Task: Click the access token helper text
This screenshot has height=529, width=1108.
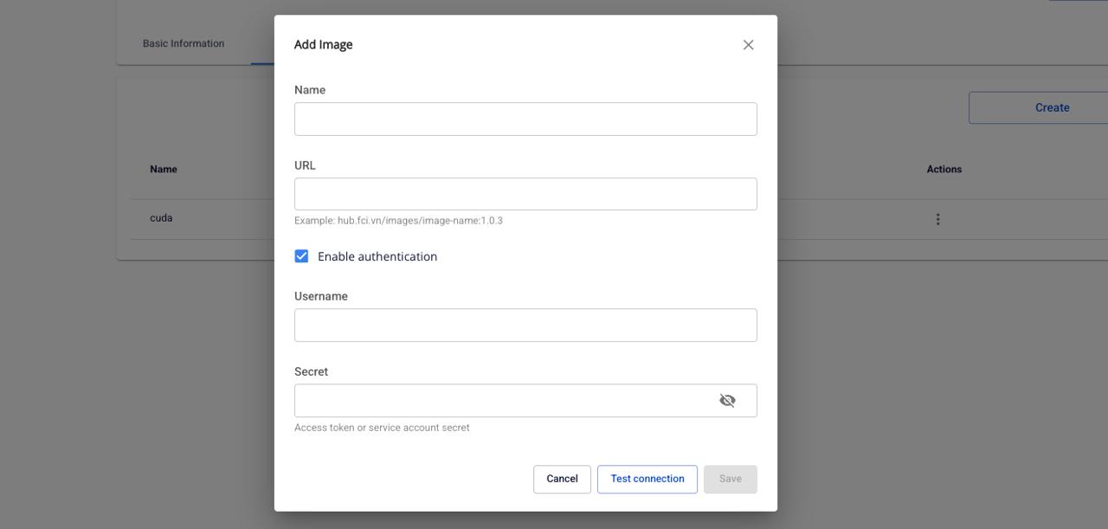Action: tap(382, 428)
